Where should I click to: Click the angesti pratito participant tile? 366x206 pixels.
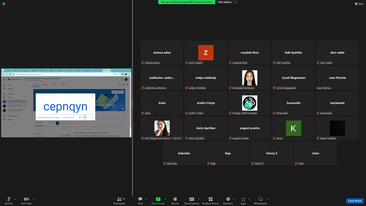pos(249,128)
